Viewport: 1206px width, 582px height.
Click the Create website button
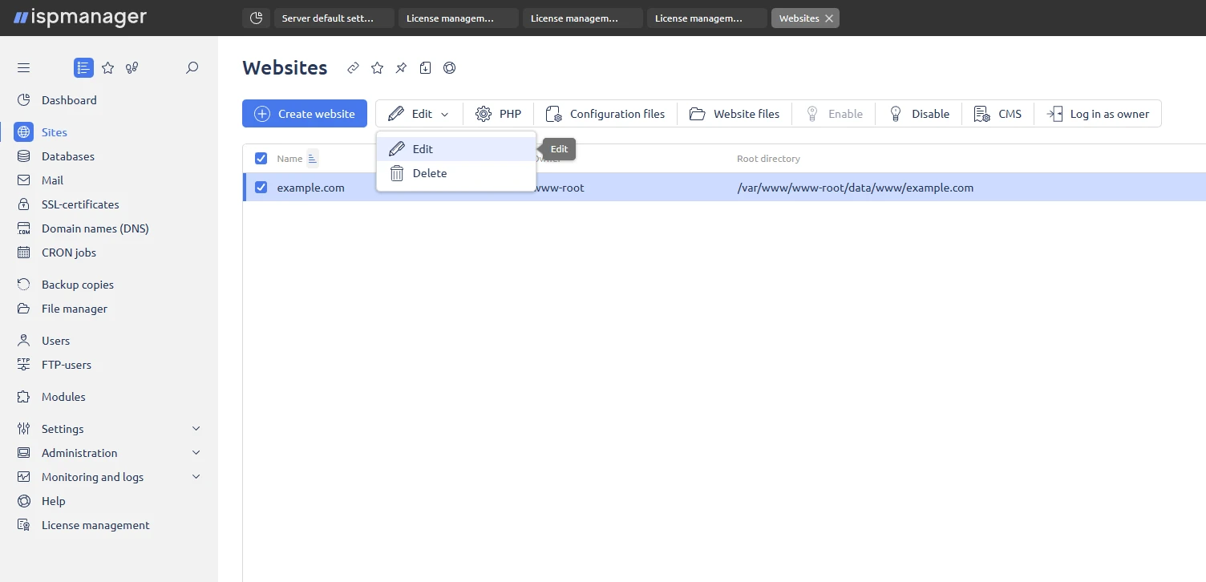(305, 114)
